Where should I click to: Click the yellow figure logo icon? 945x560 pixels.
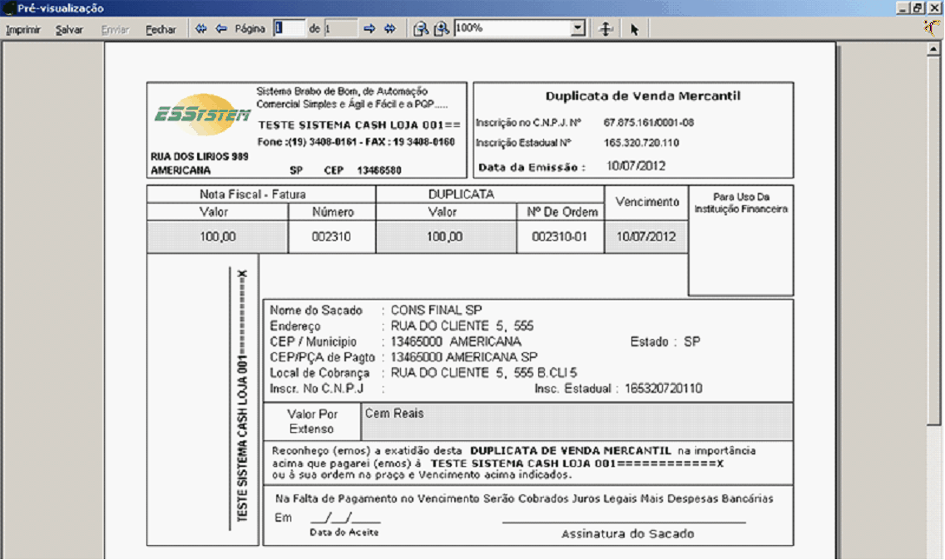[933, 27]
